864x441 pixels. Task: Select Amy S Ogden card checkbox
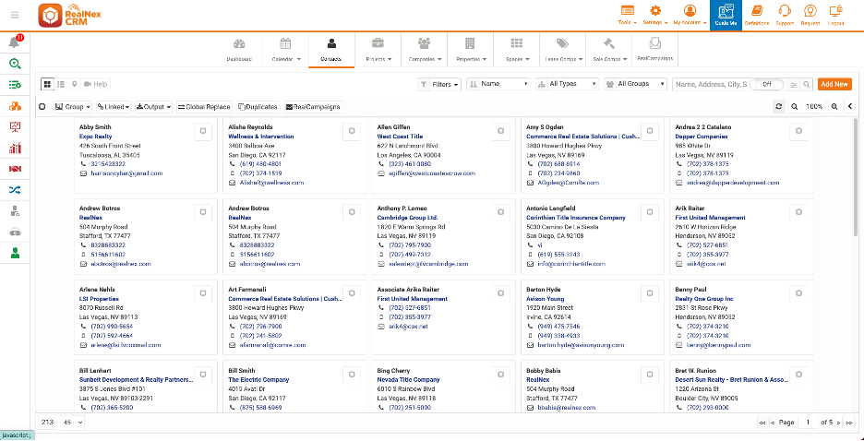point(650,131)
